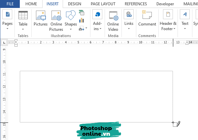The height and width of the screenshot is (140, 198).
Task: Open the DESIGN ribbon tab
Action: click(x=75, y=4)
